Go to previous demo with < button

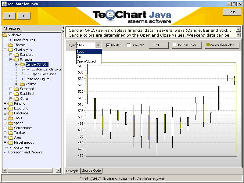[9, 16]
